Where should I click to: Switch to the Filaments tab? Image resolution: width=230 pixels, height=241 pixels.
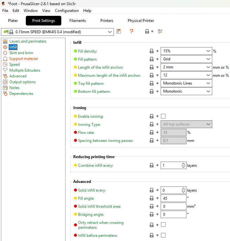[x=77, y=21]
